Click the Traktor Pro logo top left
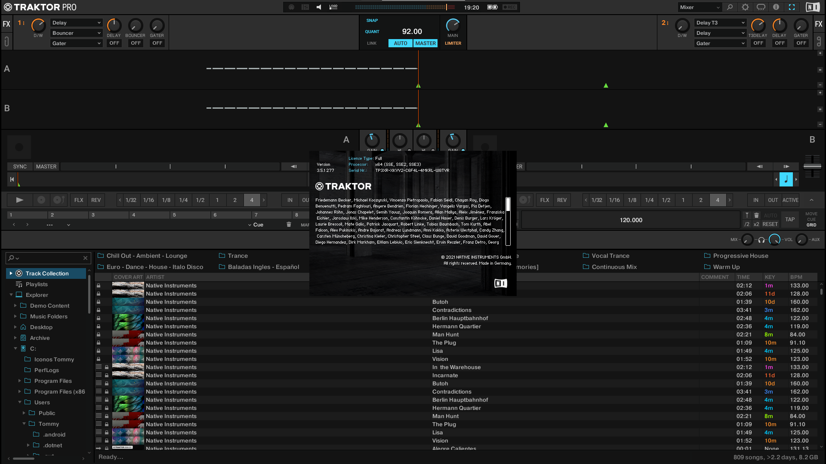The width and height of the screenshot is (826, 464). point(40,7)
